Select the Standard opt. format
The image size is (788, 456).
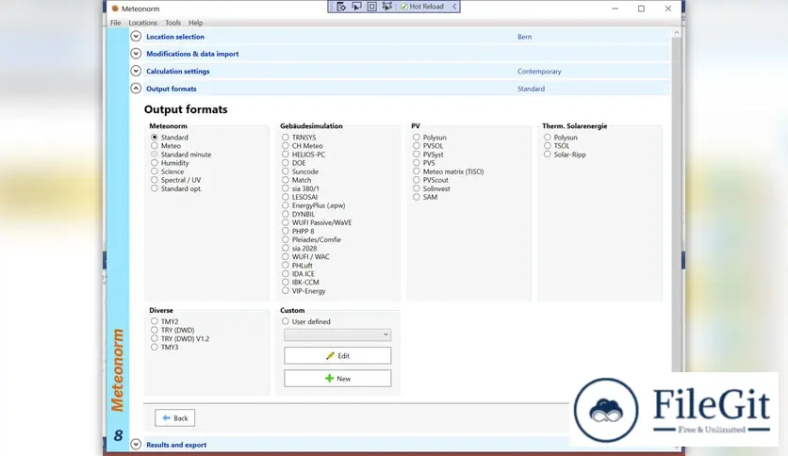tap(176, 188)
